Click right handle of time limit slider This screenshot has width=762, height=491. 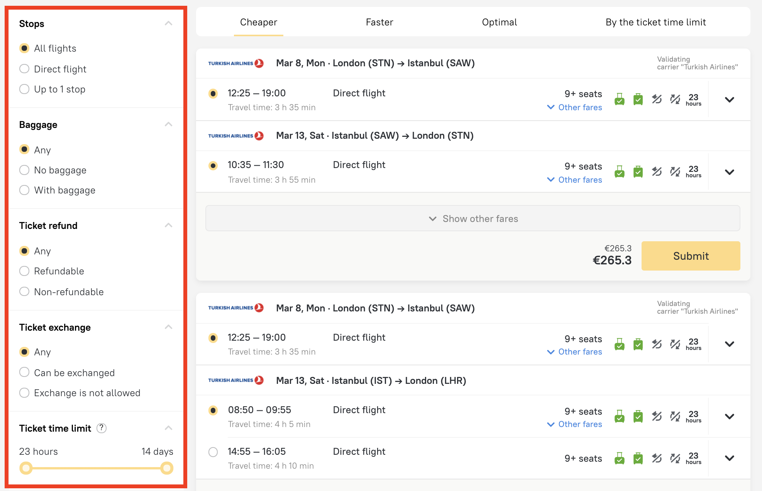(x=167, y=468)
